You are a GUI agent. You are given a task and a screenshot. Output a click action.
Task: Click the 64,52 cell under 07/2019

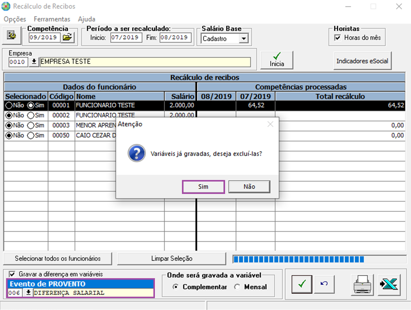click(255, 105)
